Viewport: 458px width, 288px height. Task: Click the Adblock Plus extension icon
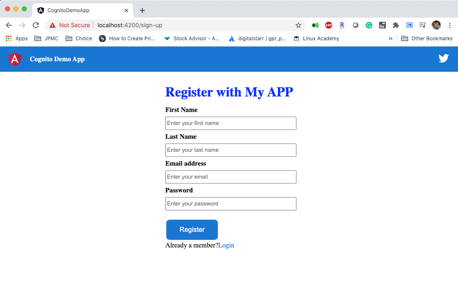point(328,25)
